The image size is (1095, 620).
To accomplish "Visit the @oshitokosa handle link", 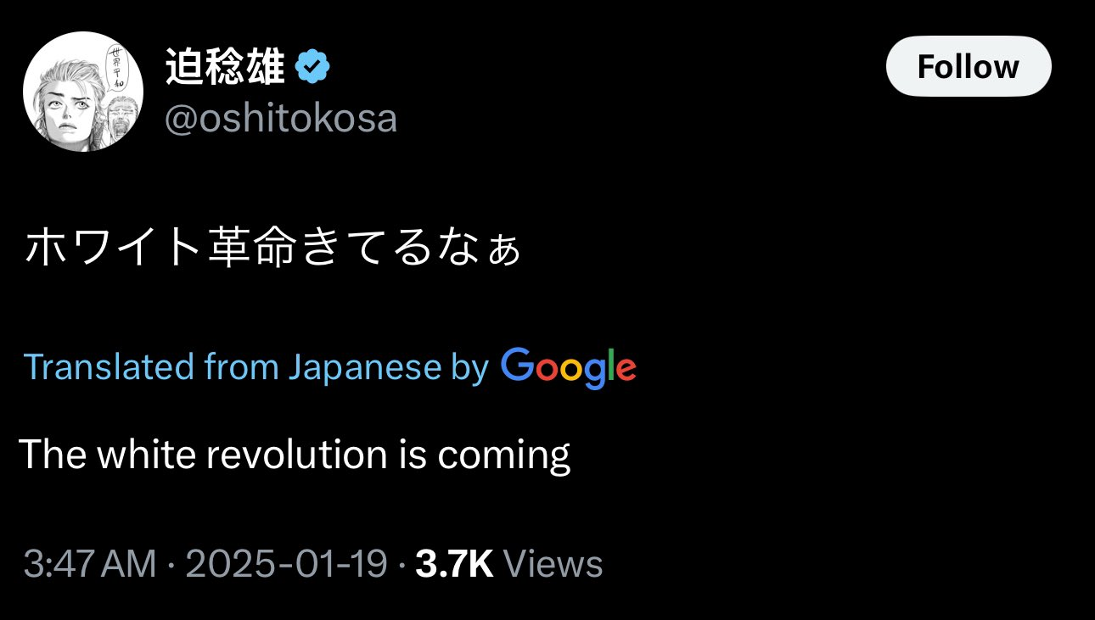I will pyautogui.click(x=280, y=119).
